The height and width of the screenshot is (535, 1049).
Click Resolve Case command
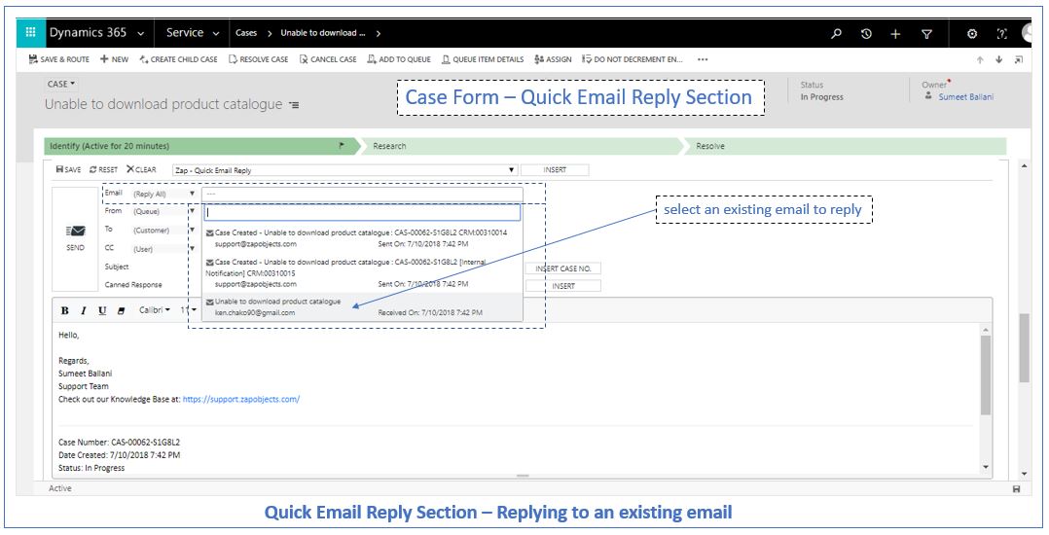(x=258, y=59)
